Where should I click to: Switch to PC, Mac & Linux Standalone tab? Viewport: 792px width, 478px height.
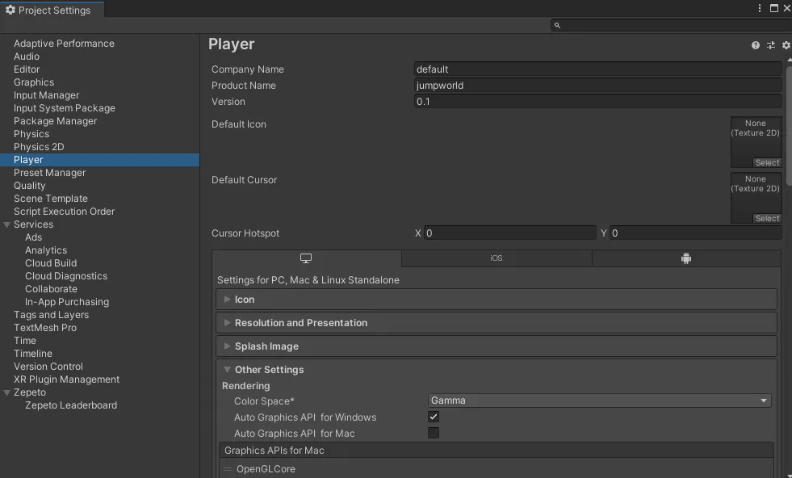click(307, 258)
